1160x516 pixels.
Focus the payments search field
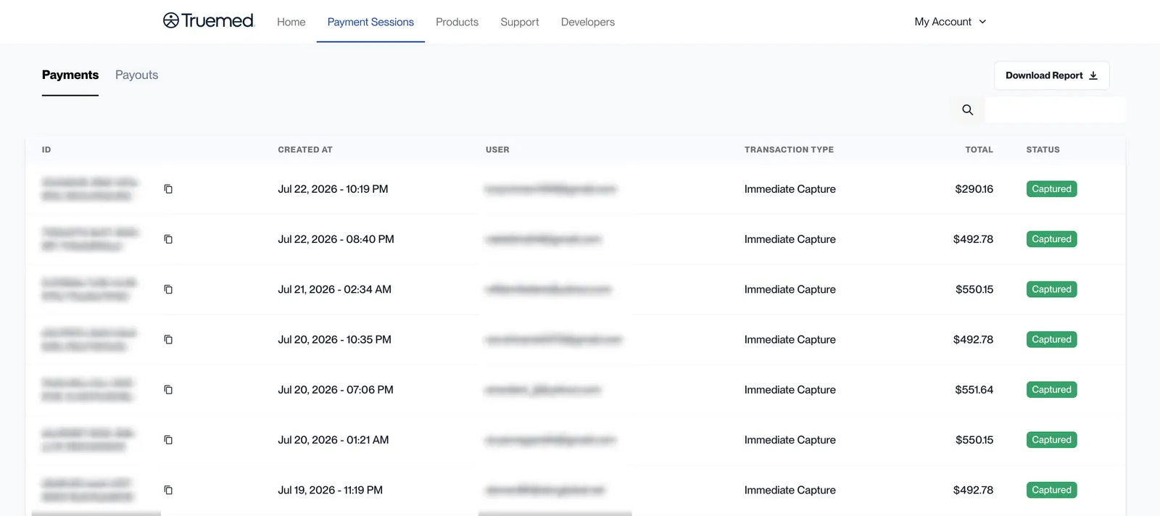point(1055,110)
